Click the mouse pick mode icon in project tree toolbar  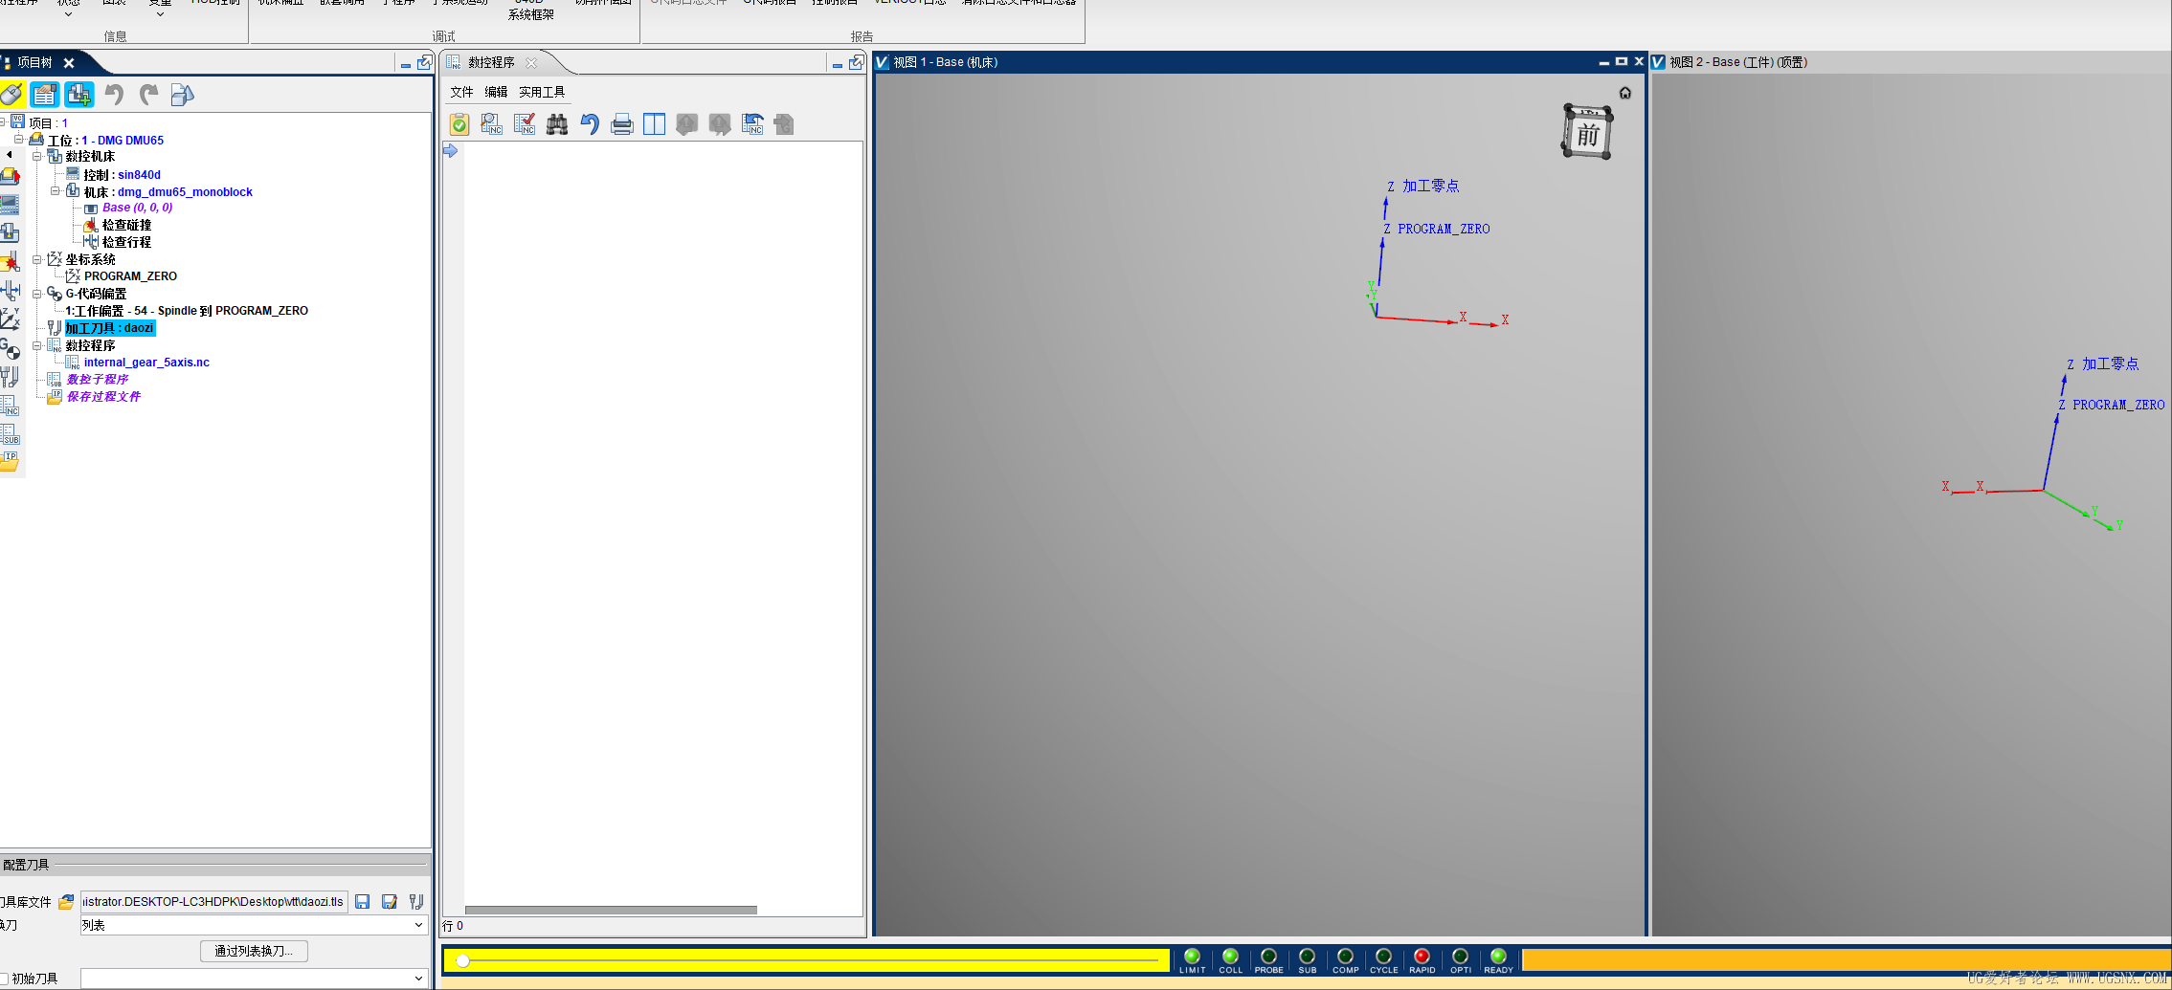tap(11, 95)
